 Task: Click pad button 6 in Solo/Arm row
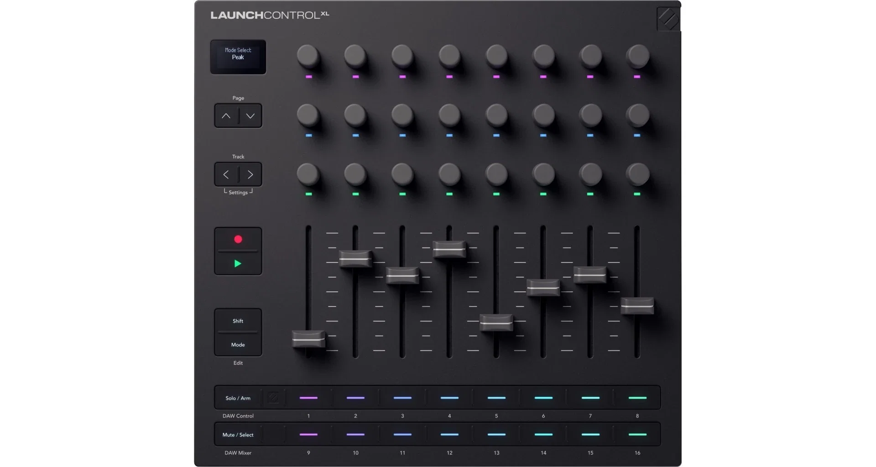(x=543, y=398)
